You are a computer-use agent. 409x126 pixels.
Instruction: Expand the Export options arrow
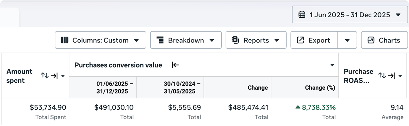click(x=347, y=40)
